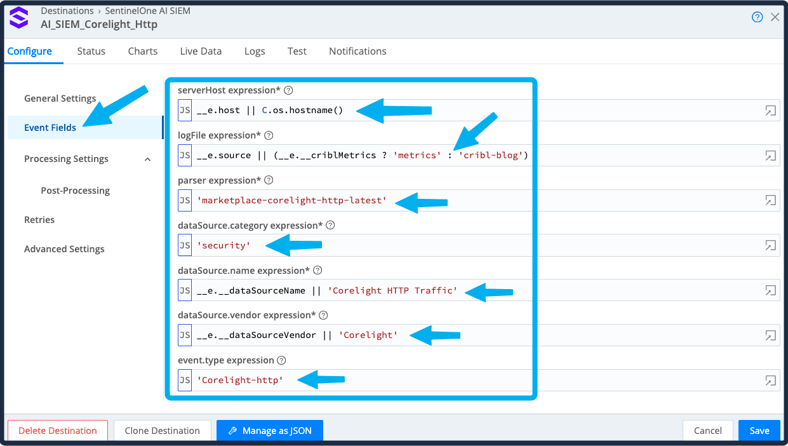Switch to the Status tab
Viewport: 788px width, 446px height.
tap(91, 51)
